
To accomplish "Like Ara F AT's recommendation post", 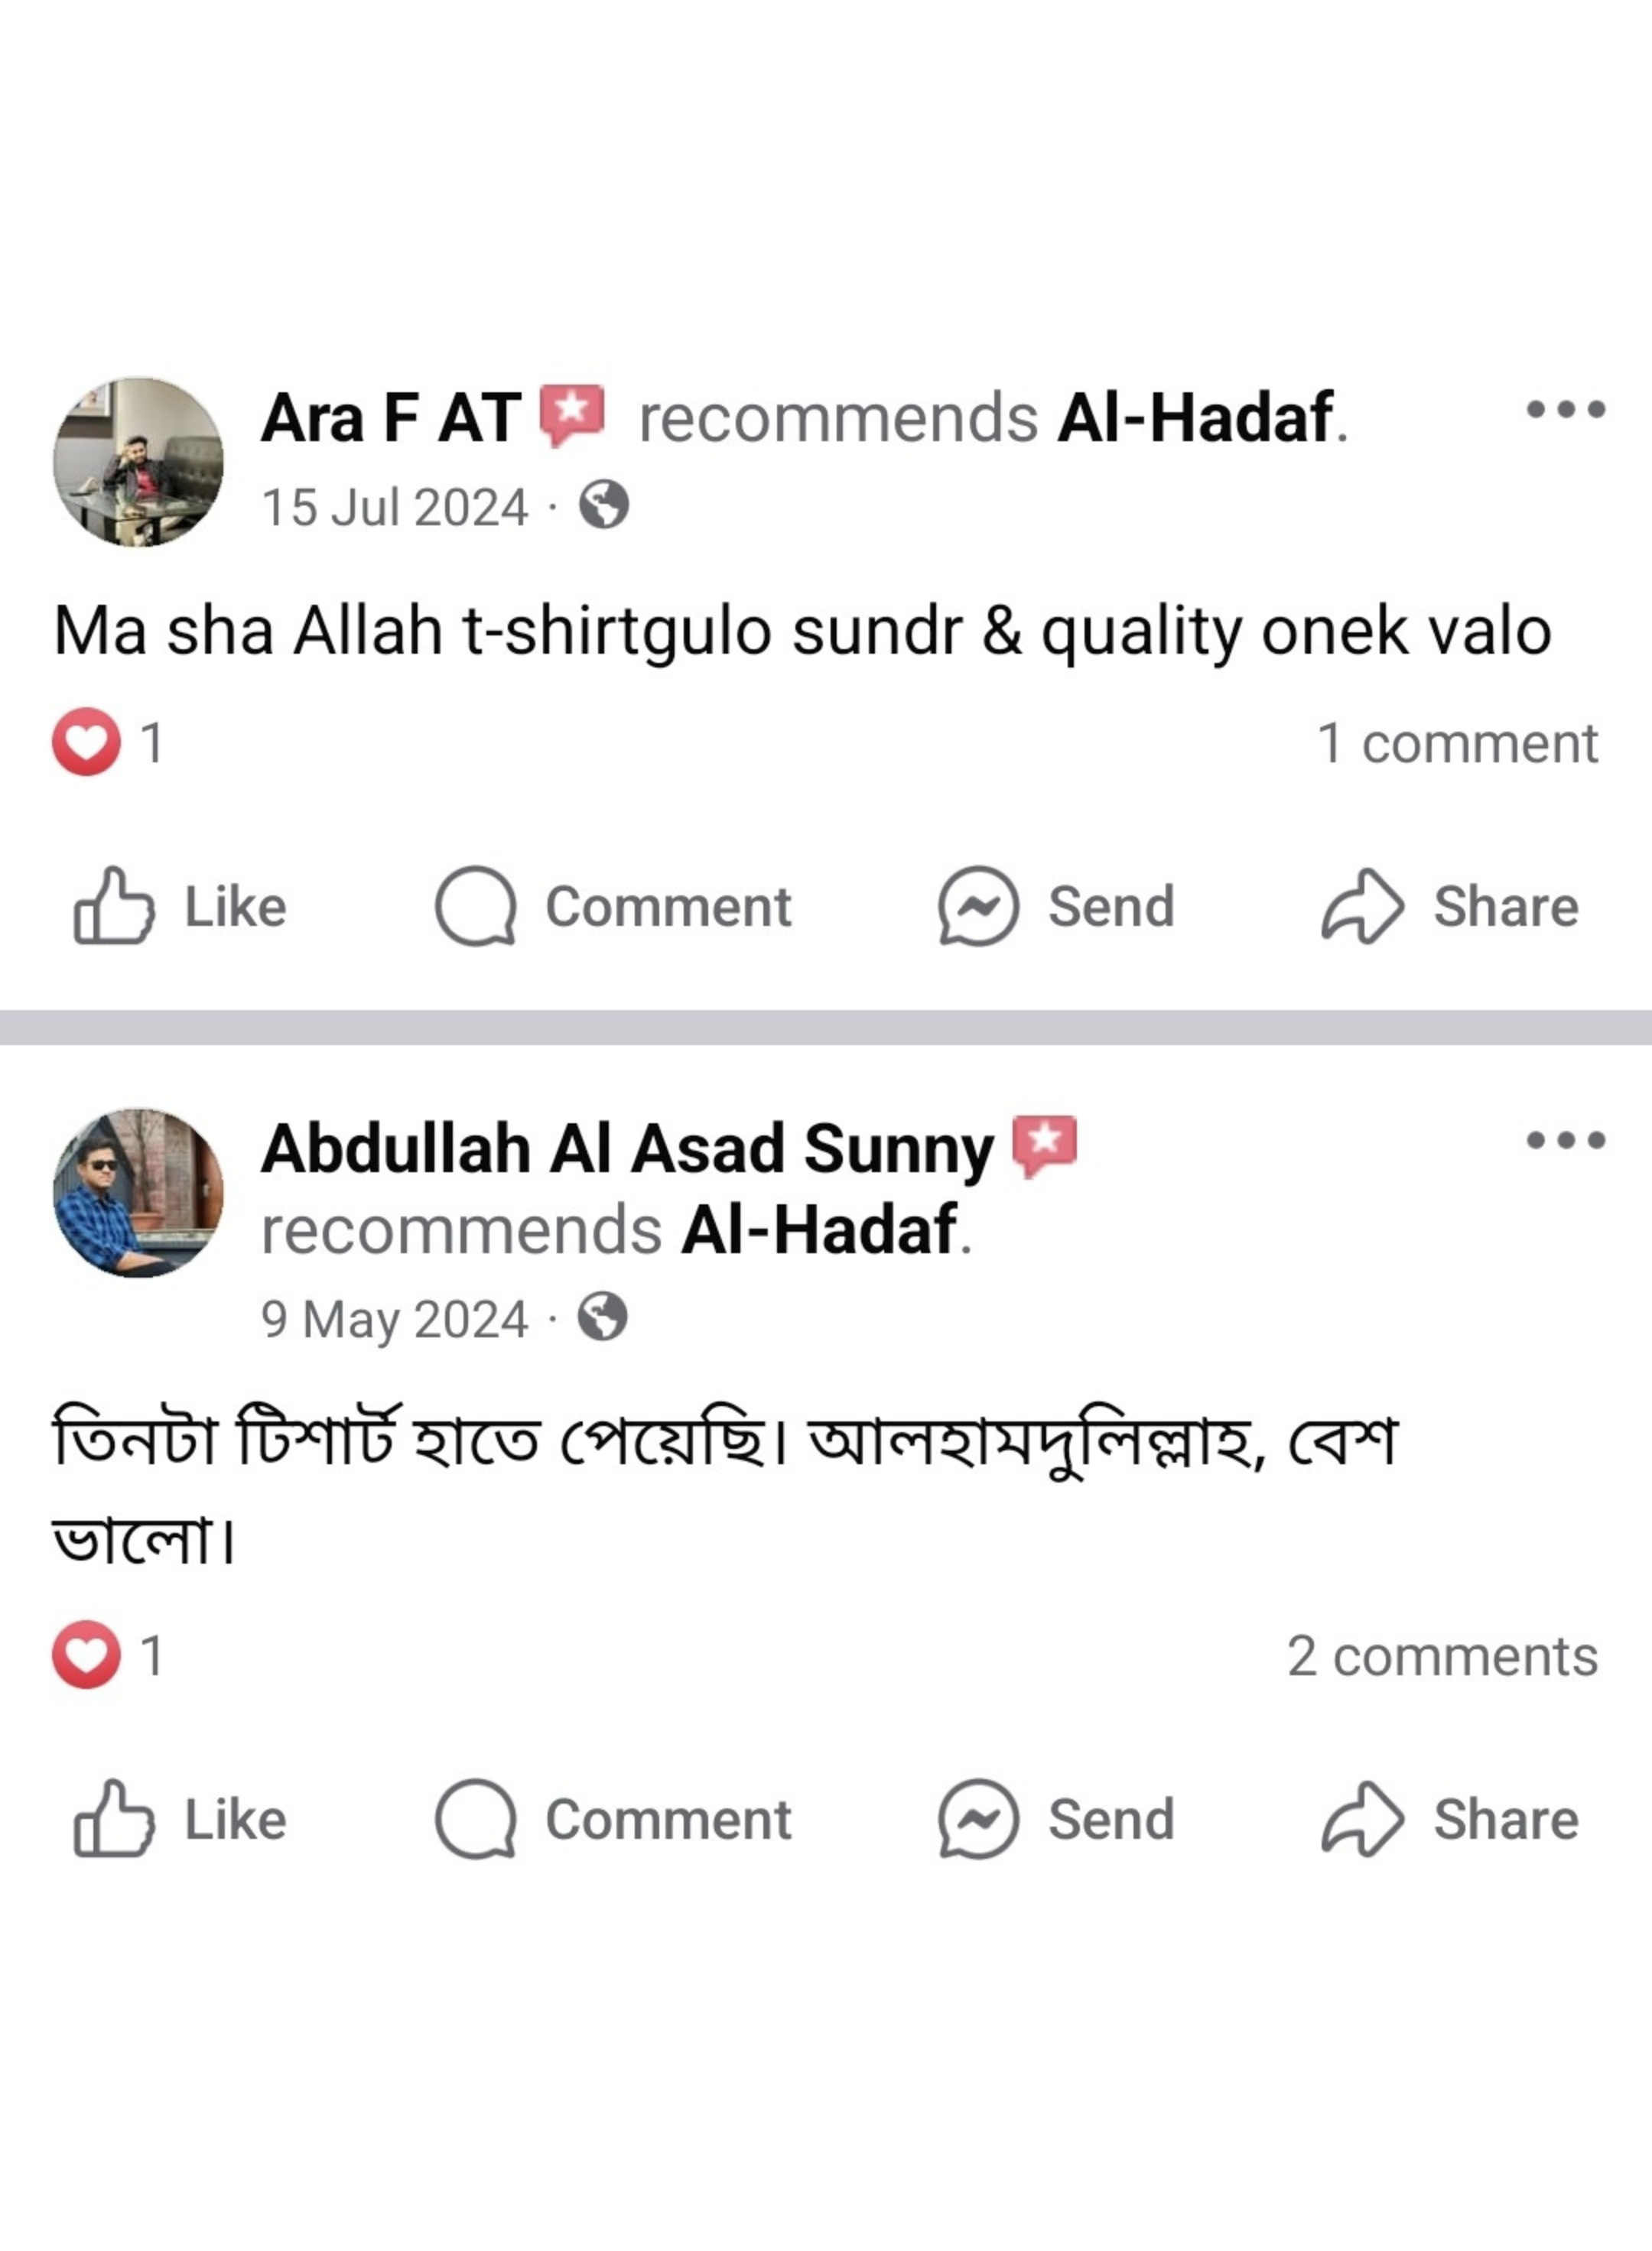I will 180,907.
